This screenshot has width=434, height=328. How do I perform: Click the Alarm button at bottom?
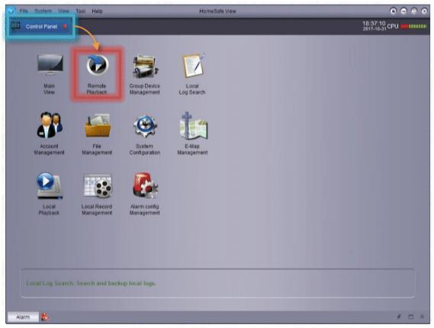point(23,317)
